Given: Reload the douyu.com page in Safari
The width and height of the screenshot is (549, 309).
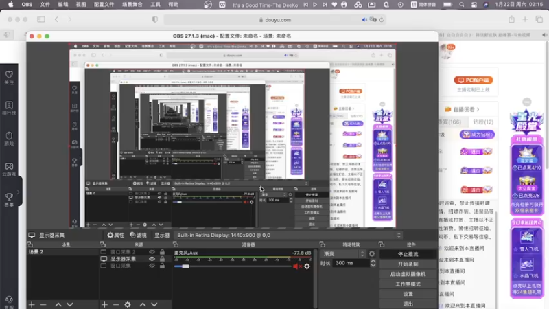Looking at the screenshot, I should [x=382, y=20].
